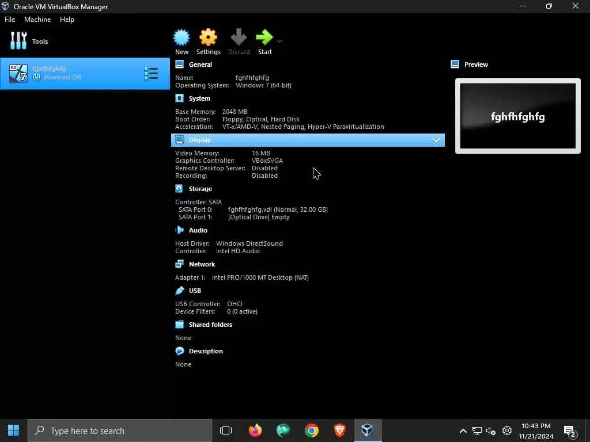The width and height of the screenshot is (590, 442).
Task: Click the Discard down-arrow icon
Action: 239,37
